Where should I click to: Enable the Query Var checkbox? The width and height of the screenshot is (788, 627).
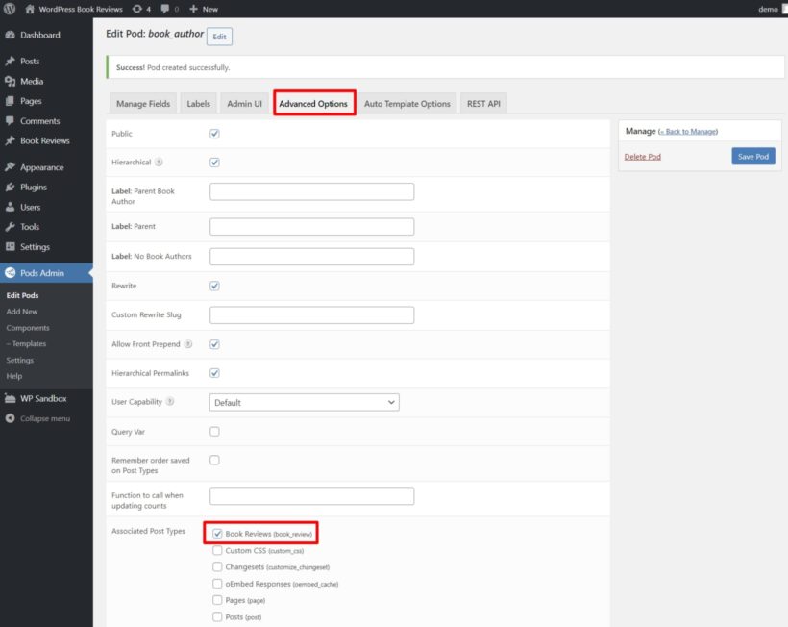[x=214, y=432]
